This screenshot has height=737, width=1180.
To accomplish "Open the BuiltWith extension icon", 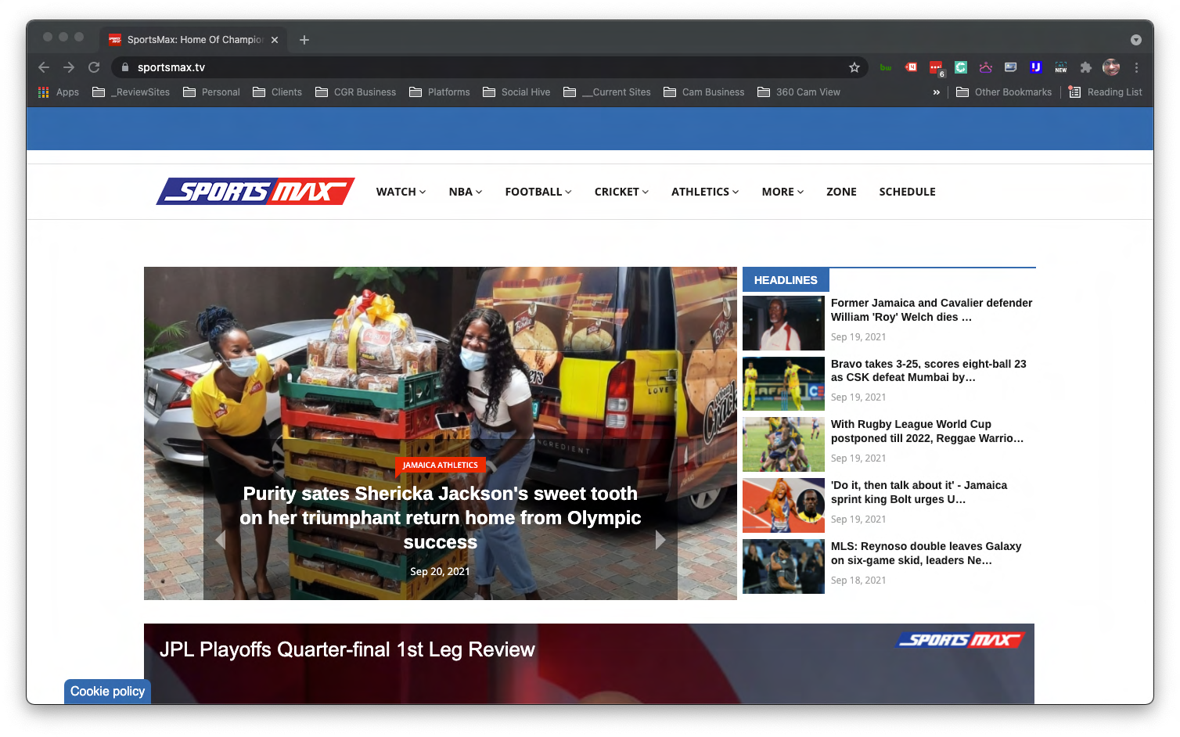I will tap(885, 67).
